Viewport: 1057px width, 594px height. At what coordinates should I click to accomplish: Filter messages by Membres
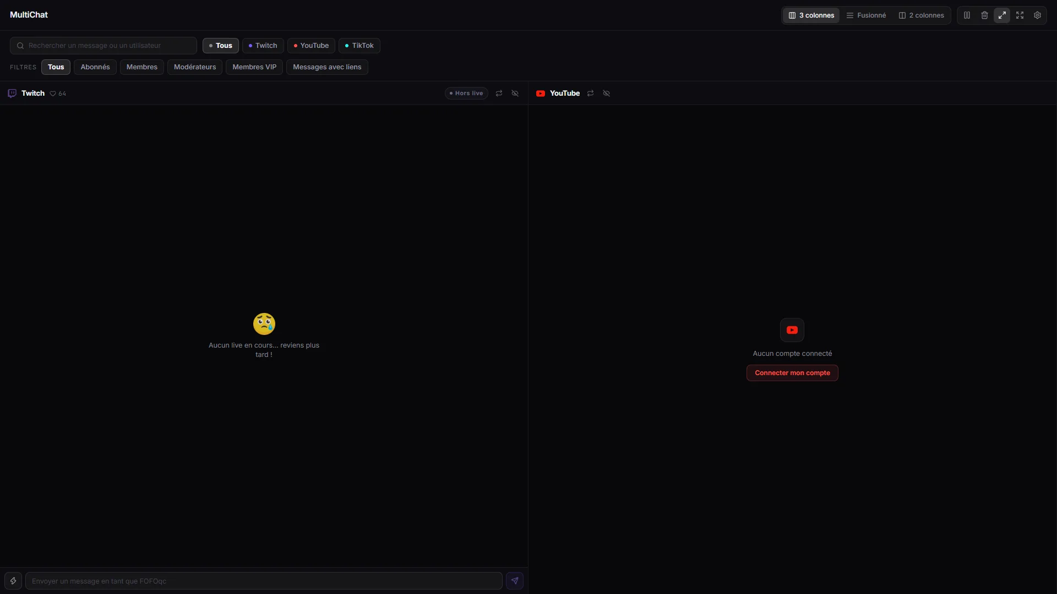point(142,67)
